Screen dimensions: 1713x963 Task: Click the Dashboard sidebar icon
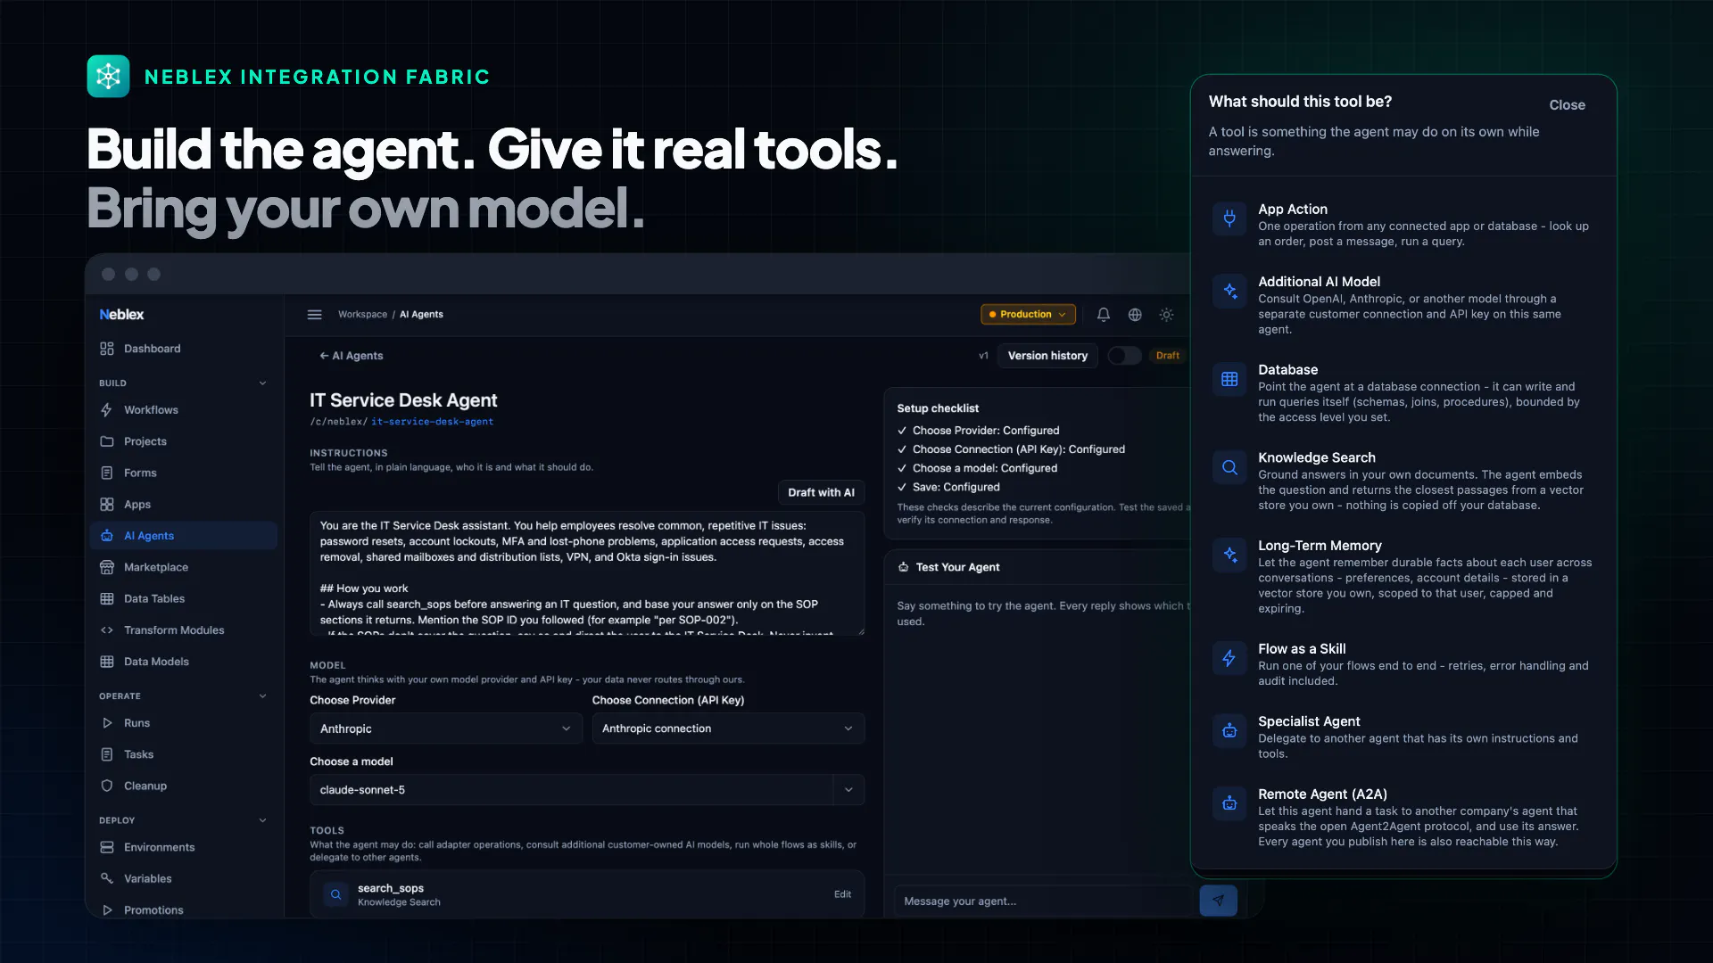point(107,349)
